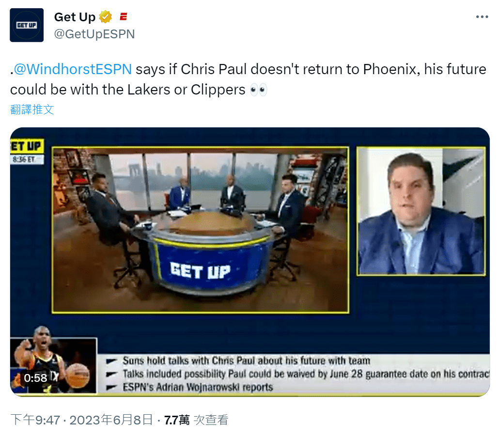Click the Adrian Wojnarowski reports ticker line
Image resolution: width=497 pixels, height=438 pixels.
pos(198,387)
